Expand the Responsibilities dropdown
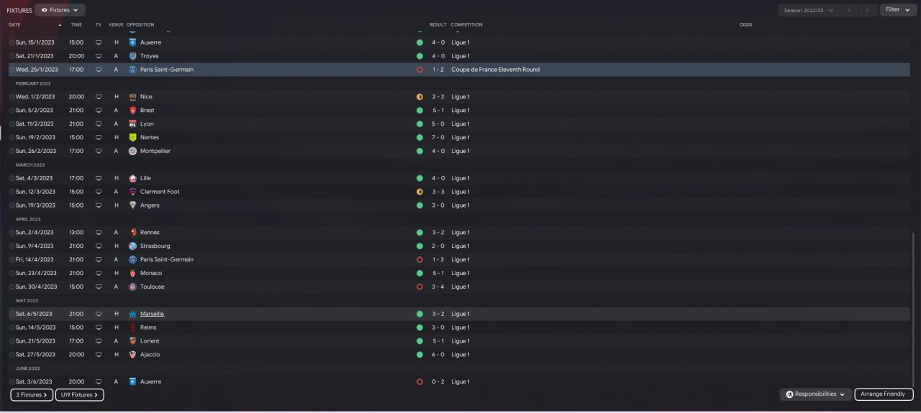The image size is (921, 413). 815,394
